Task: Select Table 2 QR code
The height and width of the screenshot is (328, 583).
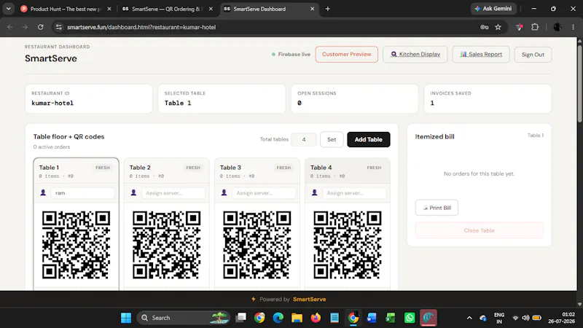Action: [167, 245]
